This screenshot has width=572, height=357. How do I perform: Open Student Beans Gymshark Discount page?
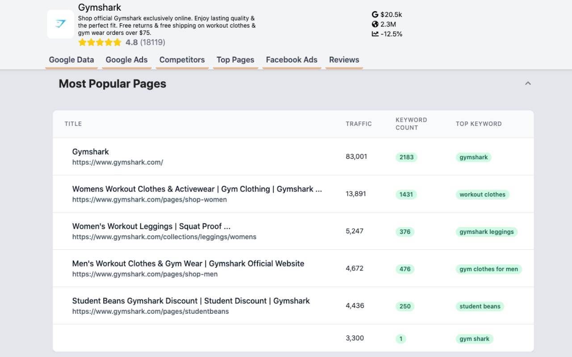click(x=191, y=301)
